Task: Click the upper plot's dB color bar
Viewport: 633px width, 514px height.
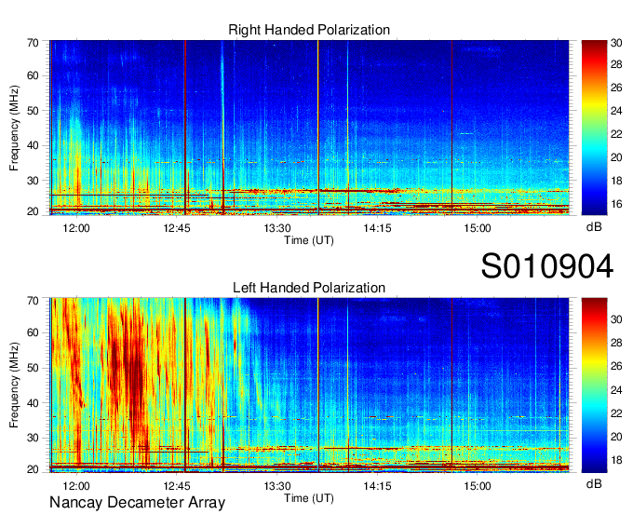Action: click(594, 128)
